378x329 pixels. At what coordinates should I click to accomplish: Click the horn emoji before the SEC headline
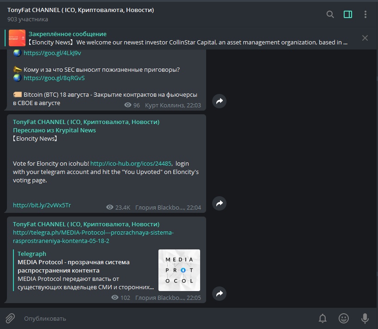point(17,69)
